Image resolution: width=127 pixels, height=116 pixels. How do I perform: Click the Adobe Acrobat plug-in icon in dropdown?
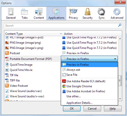[64, 91]
